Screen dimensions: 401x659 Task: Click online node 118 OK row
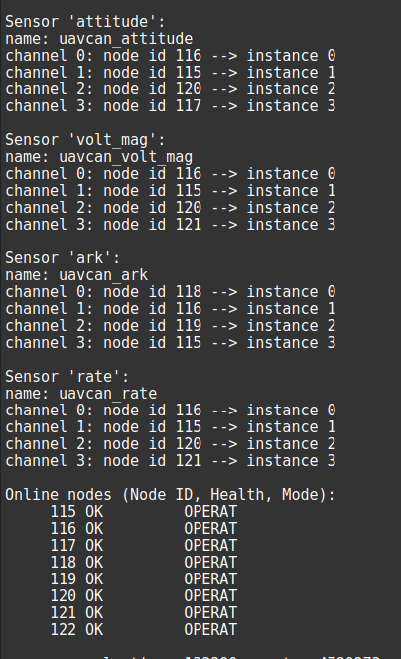(x=144, y=563)
